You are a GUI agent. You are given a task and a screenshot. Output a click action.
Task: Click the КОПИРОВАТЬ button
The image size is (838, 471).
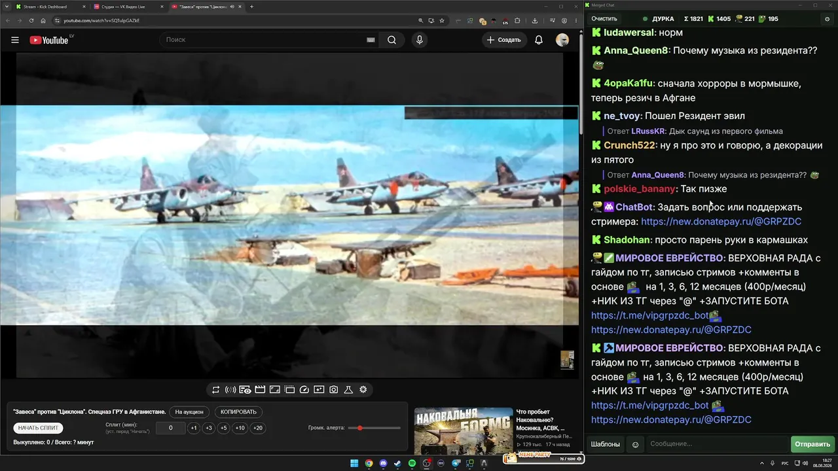pos(239,412)
